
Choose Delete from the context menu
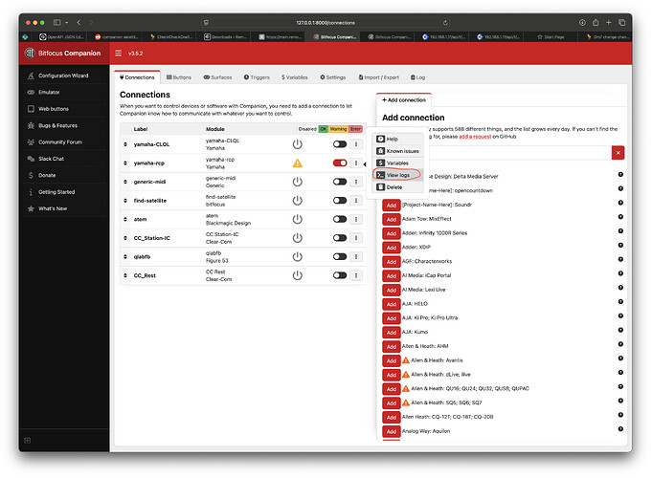pyautogui.click(x=397, y=186)
